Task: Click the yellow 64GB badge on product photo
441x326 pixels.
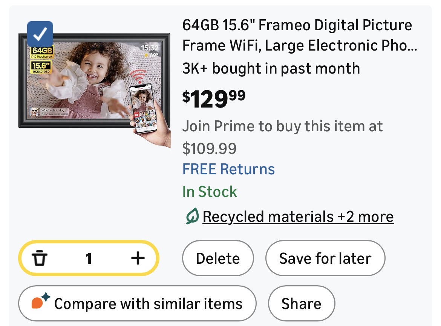Action: (x=43, y=51)
